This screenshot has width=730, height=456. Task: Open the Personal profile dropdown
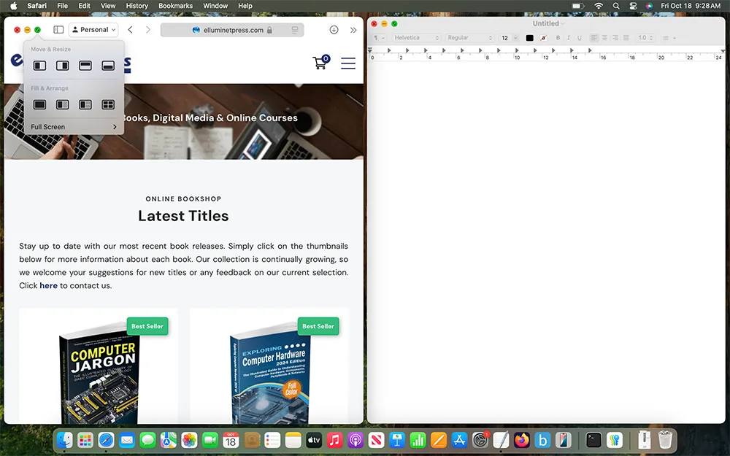(x=93, y=30)
